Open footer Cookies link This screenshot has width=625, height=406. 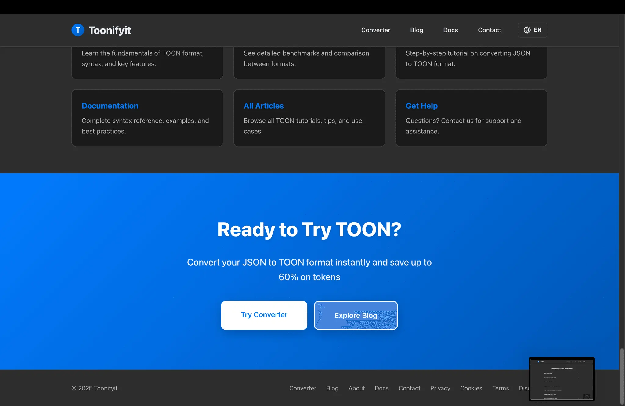471,388
